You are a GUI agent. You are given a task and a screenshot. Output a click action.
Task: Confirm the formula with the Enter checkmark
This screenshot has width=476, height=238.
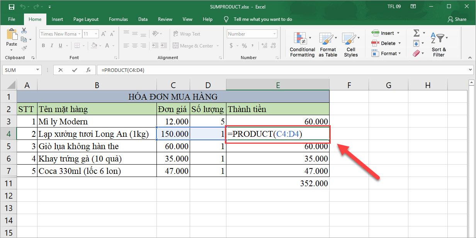tap(74, 70)
